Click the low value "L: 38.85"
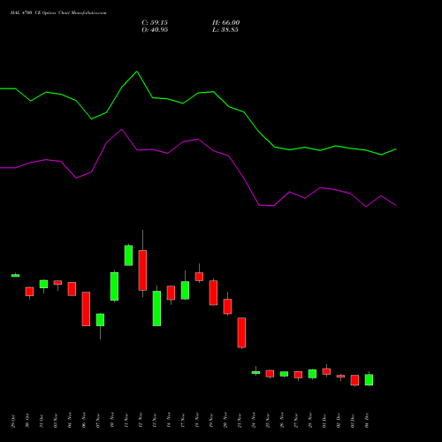 coord(225,30)
